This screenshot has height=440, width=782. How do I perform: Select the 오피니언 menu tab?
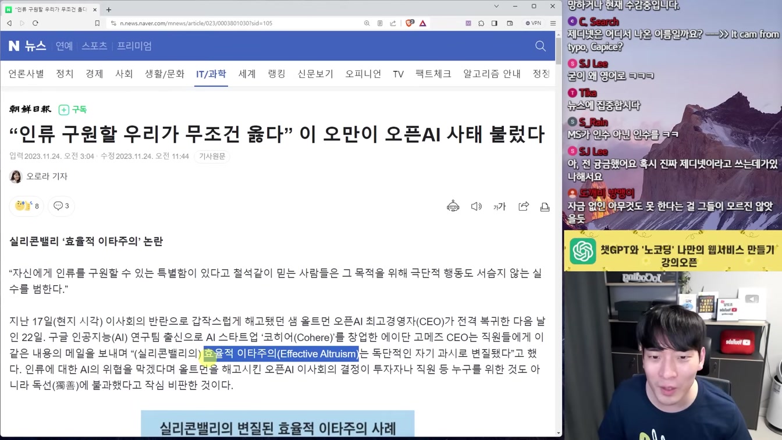[x=363, y=74]
